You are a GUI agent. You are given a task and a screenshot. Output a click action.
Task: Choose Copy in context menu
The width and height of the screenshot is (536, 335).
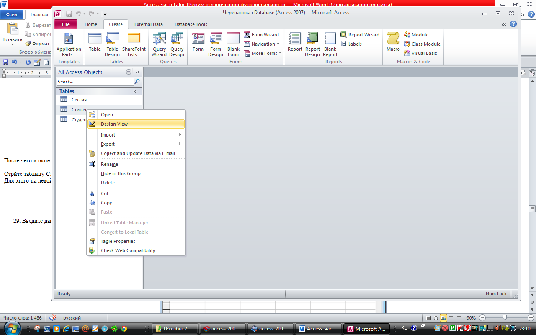point(136,203)
